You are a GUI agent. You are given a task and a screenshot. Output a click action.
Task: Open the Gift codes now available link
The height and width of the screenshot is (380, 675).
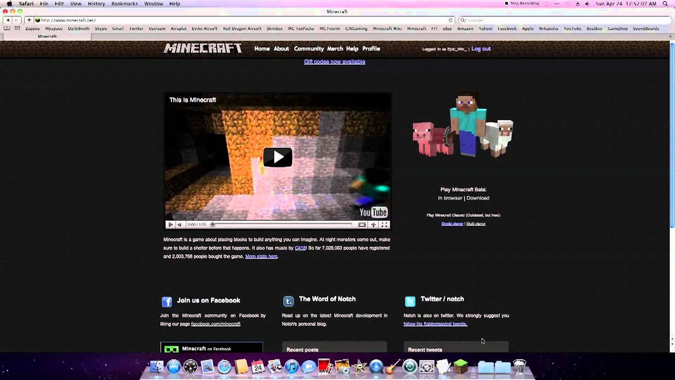click(x=334, y=62)
